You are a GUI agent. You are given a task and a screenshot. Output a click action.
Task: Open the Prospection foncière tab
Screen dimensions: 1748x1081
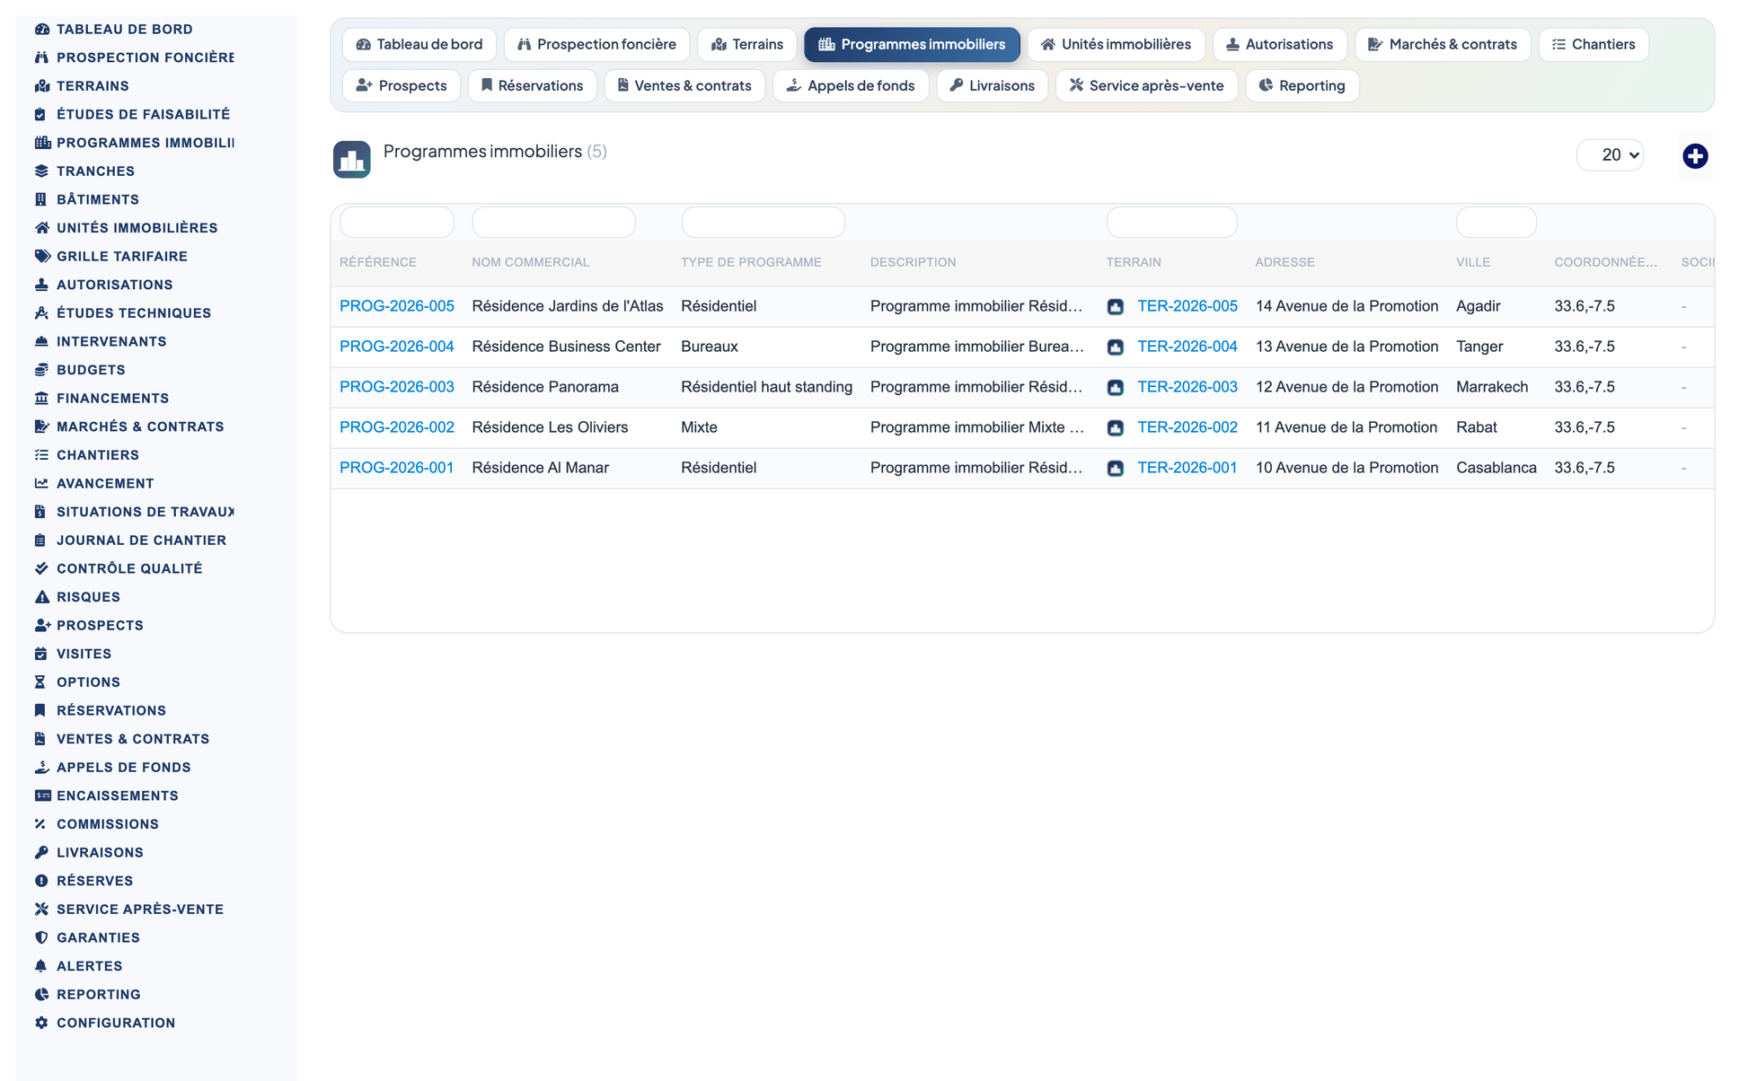click(596, 44)
